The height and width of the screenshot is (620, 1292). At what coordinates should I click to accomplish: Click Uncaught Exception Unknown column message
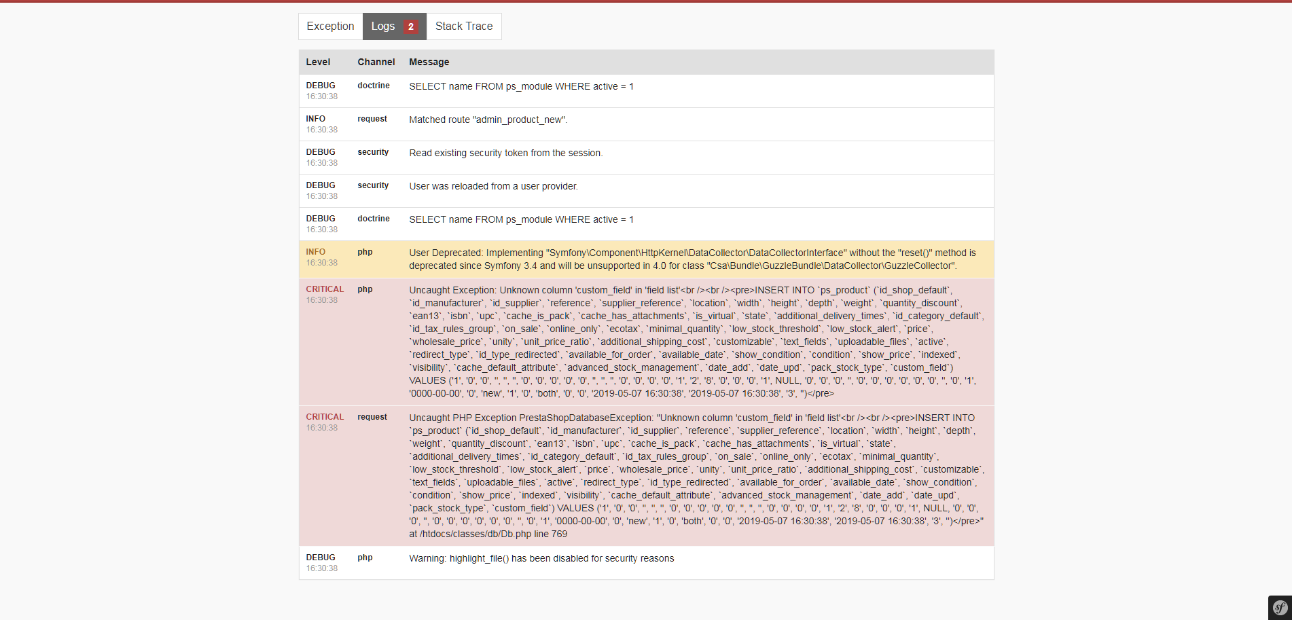[x=696, y=342]
